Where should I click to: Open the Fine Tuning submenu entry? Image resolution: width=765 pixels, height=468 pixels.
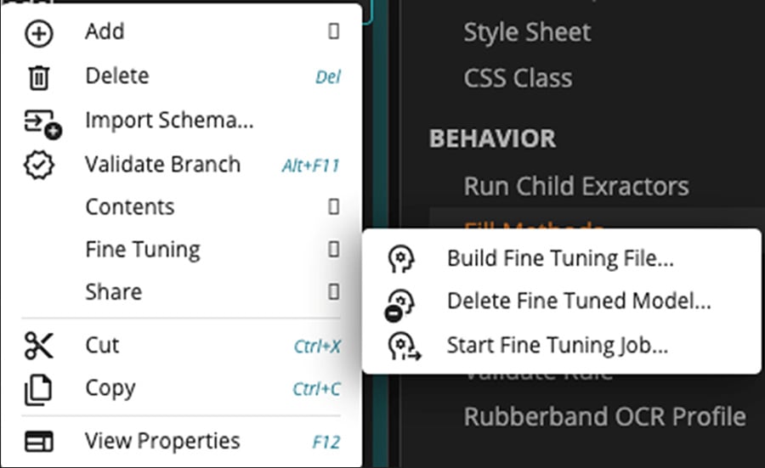click(143, 250)
